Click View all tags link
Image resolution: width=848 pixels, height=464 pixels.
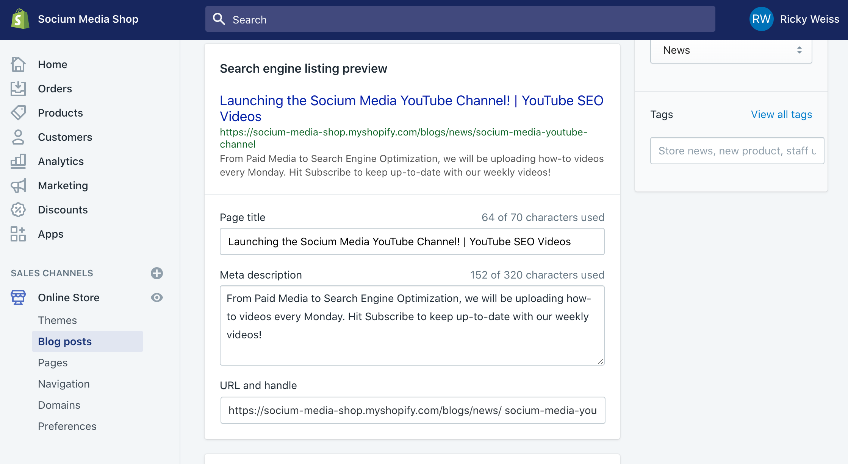(x=781, y=114)
